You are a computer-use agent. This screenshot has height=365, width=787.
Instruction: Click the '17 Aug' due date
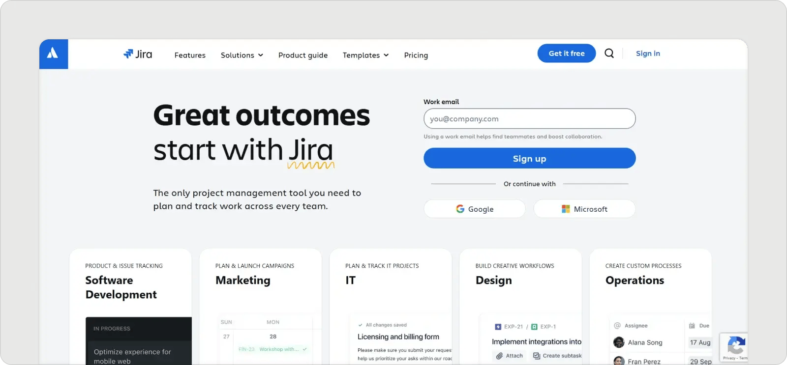[700, 342]
